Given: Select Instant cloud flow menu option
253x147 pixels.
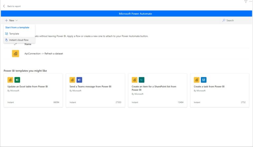Looking at the screenshot, I should click(19, 40).
